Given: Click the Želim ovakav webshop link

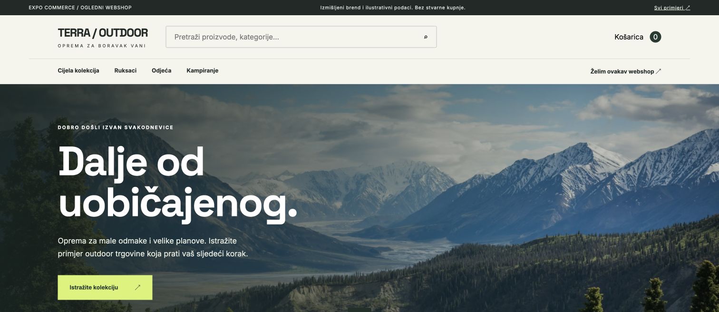Looking at the screenshot, I should pos(626,71).
